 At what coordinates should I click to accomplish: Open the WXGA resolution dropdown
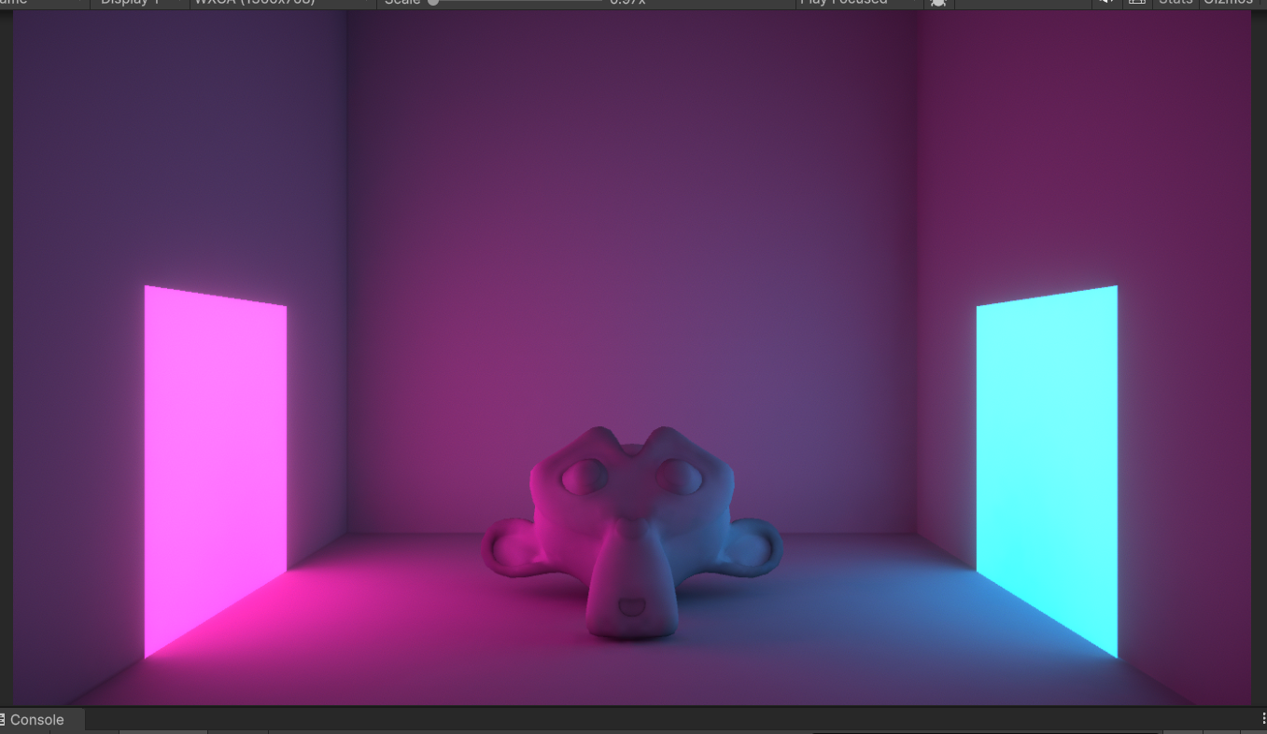click(283, 3)
